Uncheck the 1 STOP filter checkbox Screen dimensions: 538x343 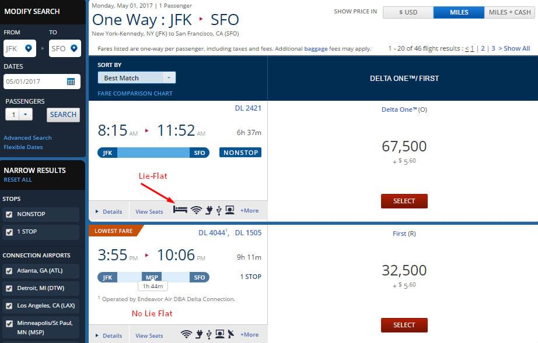click(9, 232)
